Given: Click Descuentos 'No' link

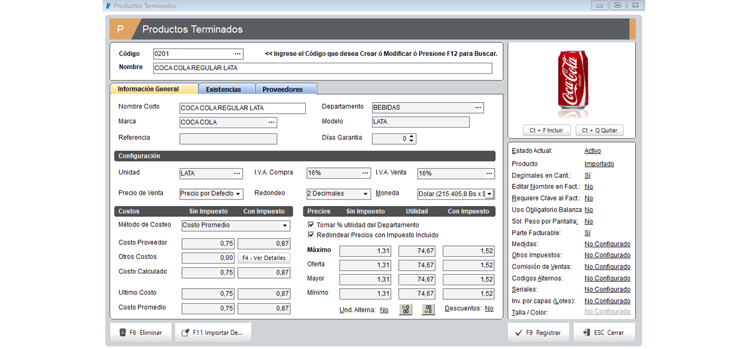Looking at the screenshot, I should click(x=489, y=309).
